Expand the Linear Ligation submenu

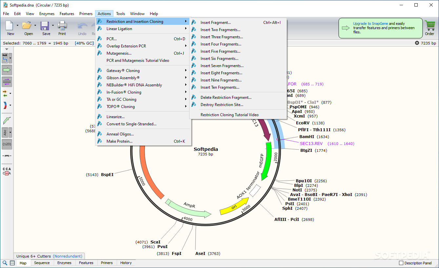coord(143,28)
